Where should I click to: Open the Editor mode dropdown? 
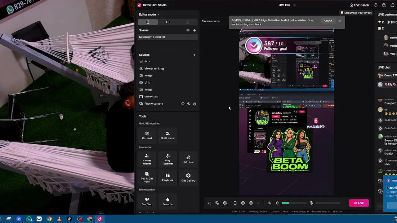(x=149, y=15)
